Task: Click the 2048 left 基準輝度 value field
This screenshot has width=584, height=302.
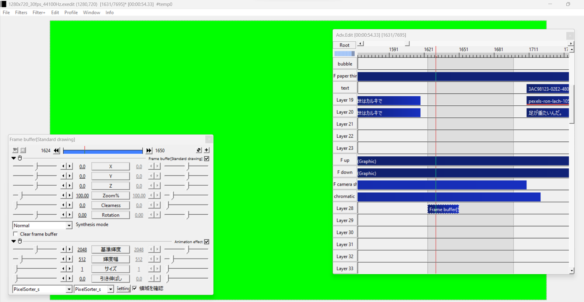Action: click(x=82, y=249)
